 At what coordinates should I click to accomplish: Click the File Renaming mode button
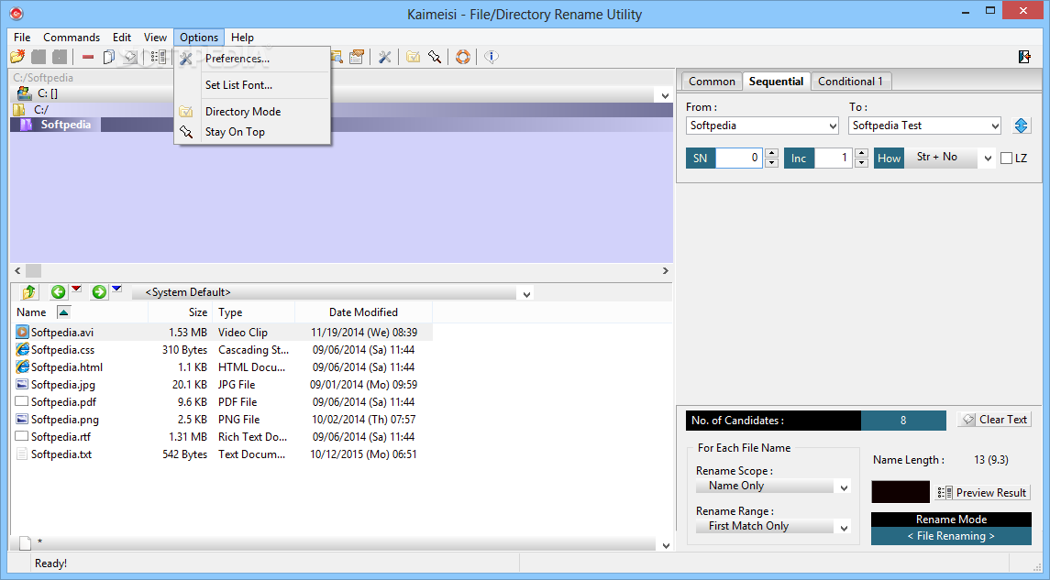951,536
